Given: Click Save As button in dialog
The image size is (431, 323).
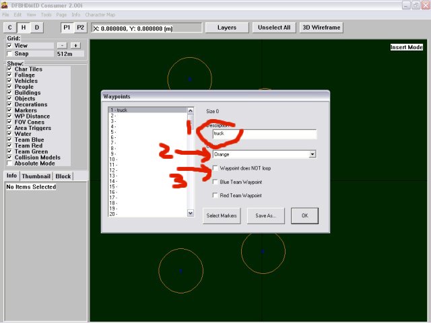Looking at the screenshot, I should 266,216.
